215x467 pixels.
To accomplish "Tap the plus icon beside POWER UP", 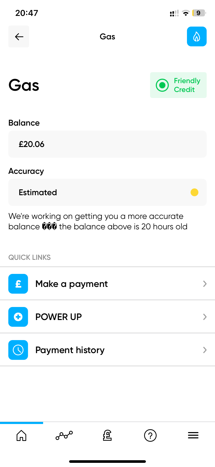I will point(18,317).
